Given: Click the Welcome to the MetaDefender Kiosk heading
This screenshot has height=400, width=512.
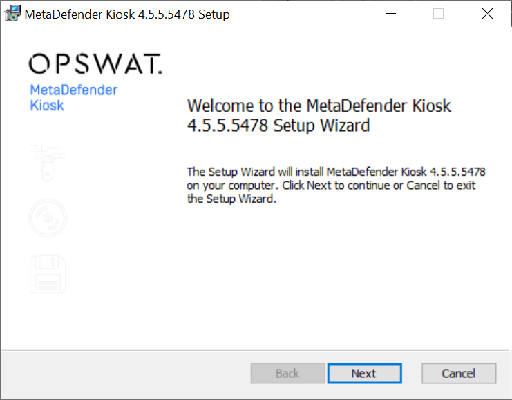Looking at the screenshot, I should (x=319, y=106).
